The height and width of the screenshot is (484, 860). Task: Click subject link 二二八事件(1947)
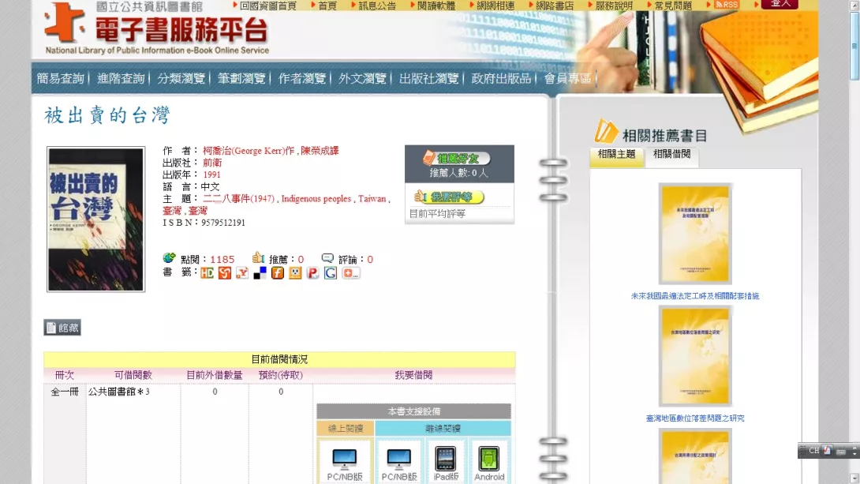click(238, 199)
